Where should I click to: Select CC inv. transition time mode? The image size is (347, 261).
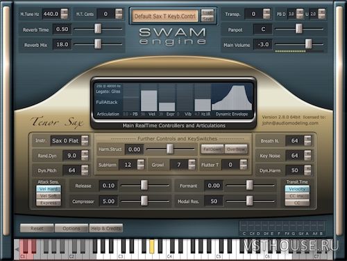[297, 196]
